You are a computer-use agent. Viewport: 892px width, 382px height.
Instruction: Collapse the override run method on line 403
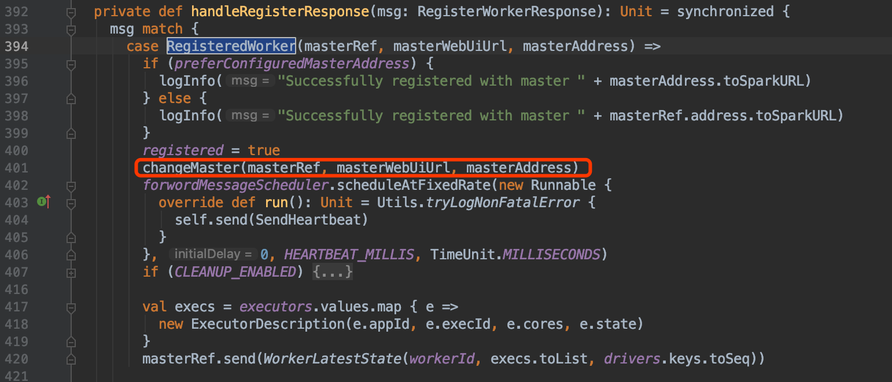71,204
